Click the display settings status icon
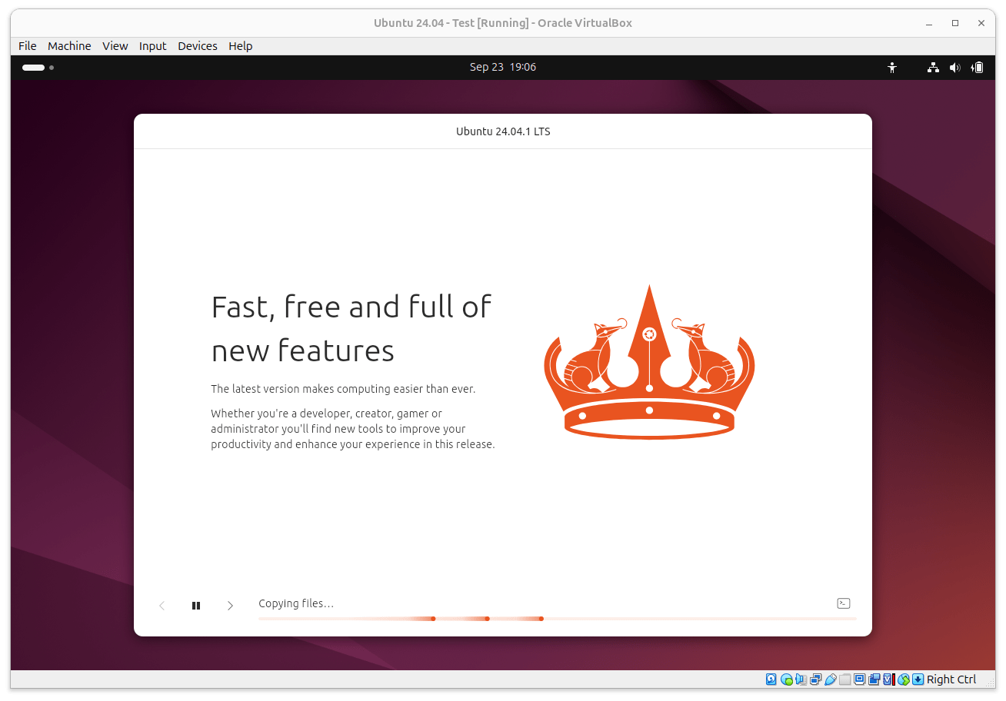1006x701 pixels. (x=859, y=679)
